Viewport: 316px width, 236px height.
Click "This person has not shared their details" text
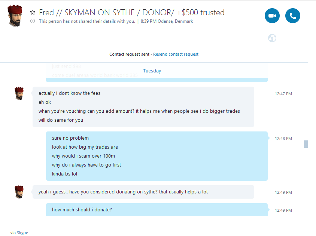[87, 21]
